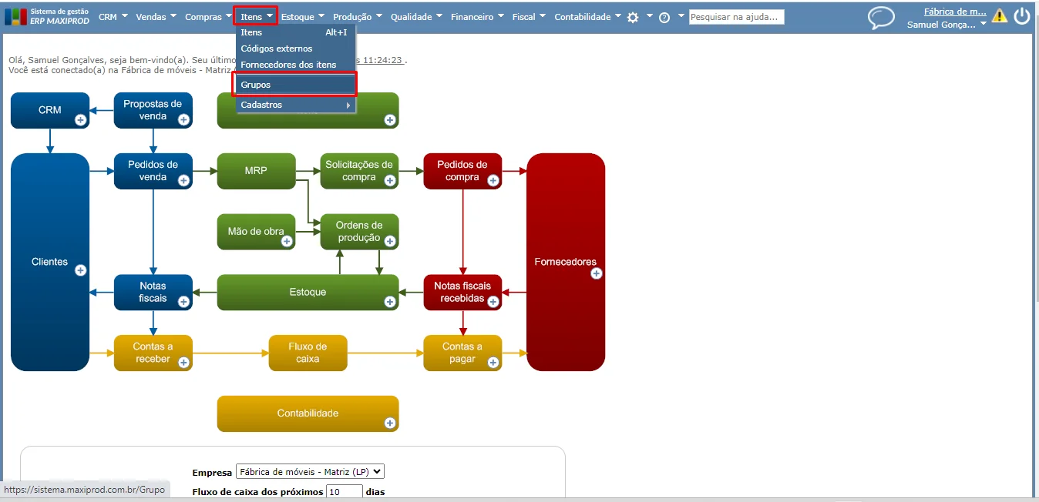The image size is (1039, 502).
Task: Open the settings gear icon
Action: (x=633, y=17)
